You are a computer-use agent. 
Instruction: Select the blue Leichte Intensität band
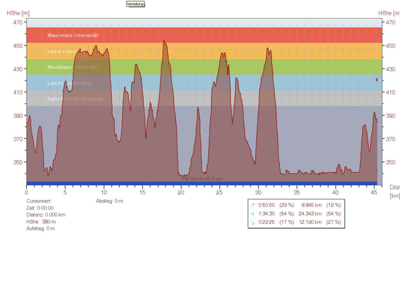200,83
